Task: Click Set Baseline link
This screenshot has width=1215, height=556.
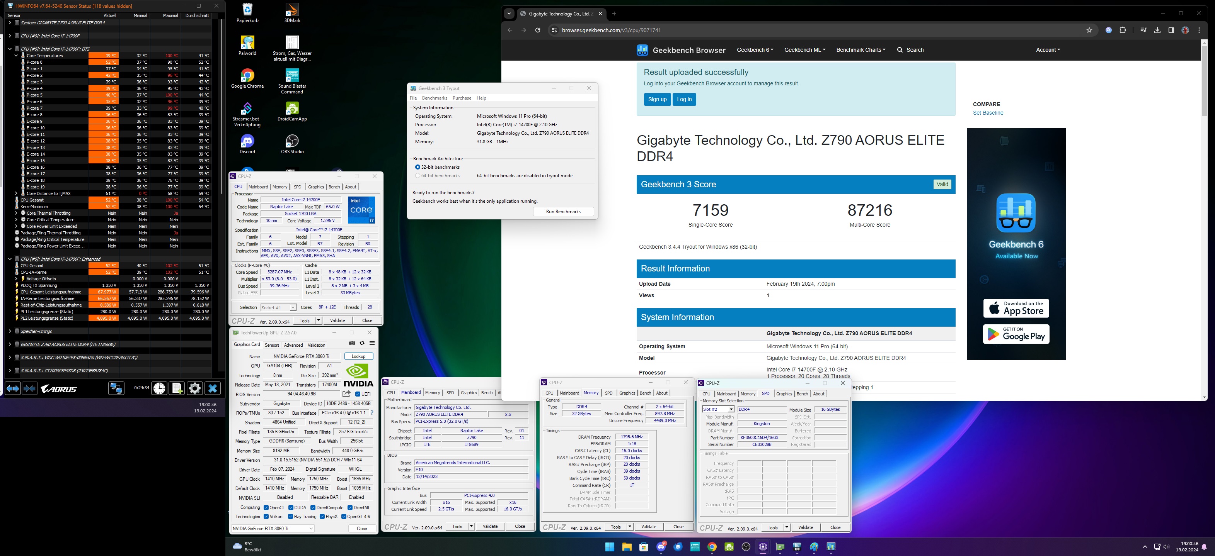Action: [x=988, y=113]
